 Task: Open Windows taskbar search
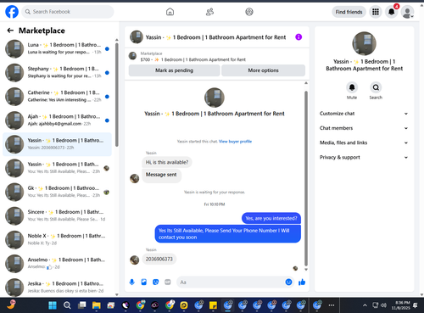[x=67, y=305]
